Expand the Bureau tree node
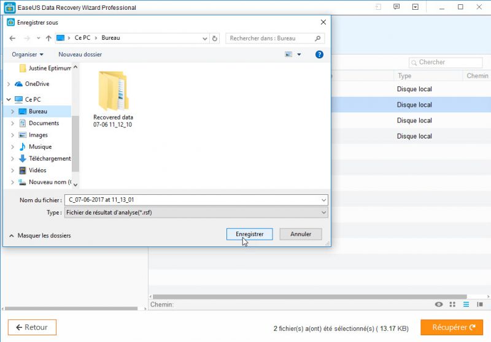This screenshot has height=342, width=491. [x=12, y=112]
